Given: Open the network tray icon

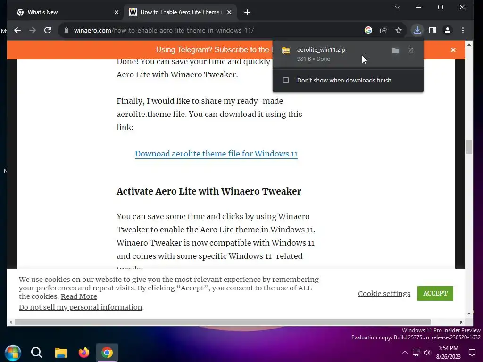Looking at the screenshot, I should click(416, 353).
